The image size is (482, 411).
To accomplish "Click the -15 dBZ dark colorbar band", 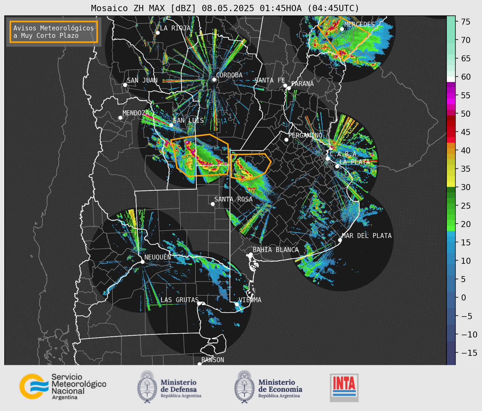I will coord(451,353).
